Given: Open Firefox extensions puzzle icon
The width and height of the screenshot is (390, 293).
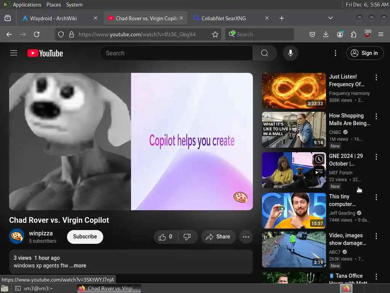Looking at the screenshot, I should [x=353, y=34].
